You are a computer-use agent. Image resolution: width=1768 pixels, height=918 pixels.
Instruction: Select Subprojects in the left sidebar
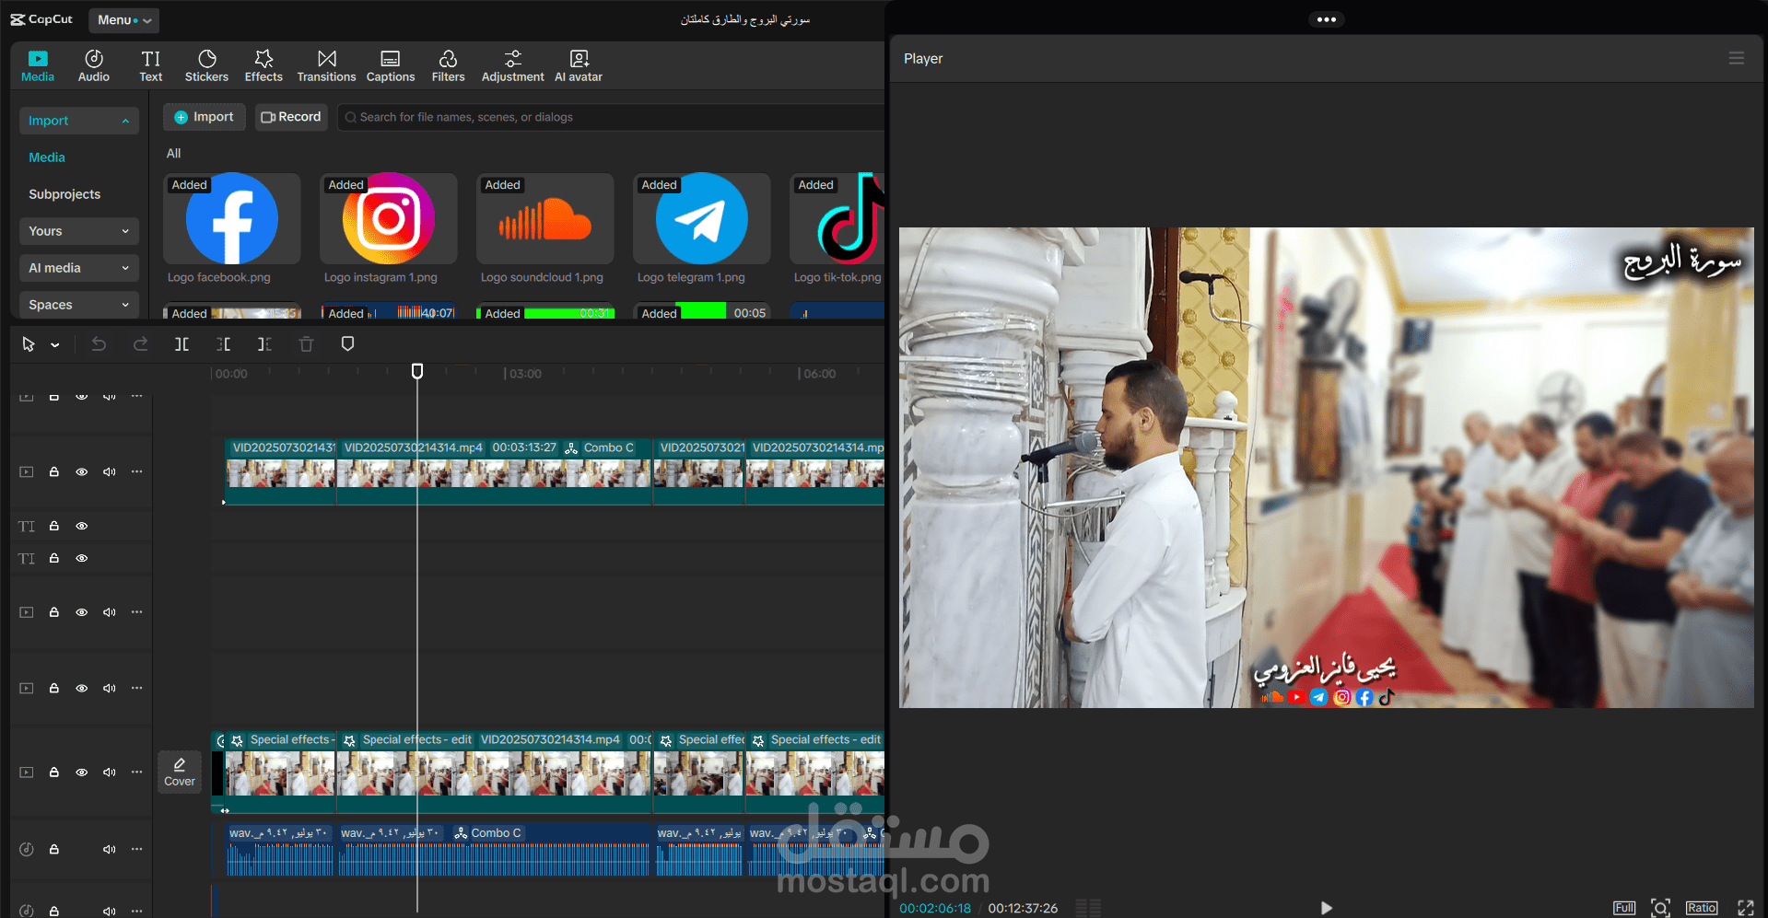pyautogui.click(x=64, y=194)
